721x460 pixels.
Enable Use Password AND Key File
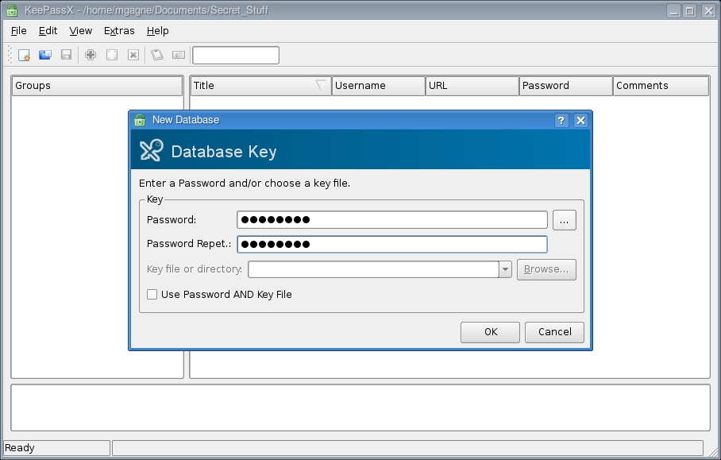(x=152, y=295)
